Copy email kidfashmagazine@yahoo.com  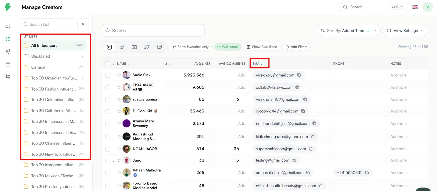[x=313, y=136]
